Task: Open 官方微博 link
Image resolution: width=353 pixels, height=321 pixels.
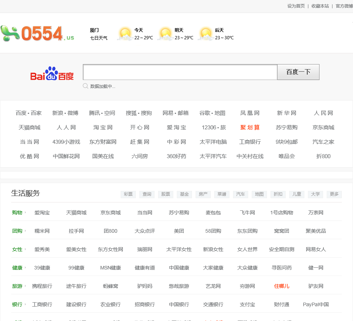Action: 344,6
